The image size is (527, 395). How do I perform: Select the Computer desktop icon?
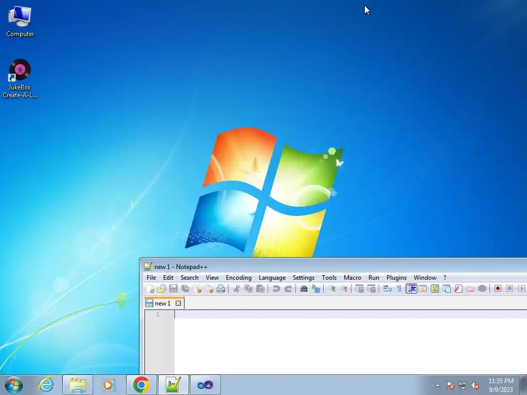coord(20,22)
